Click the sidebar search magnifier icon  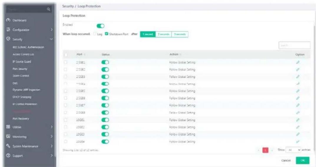click(x=48, y=9)
